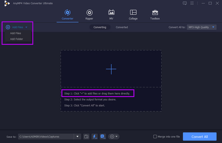
Task: Open the Converter tab
Action: (x=67, y=15)
